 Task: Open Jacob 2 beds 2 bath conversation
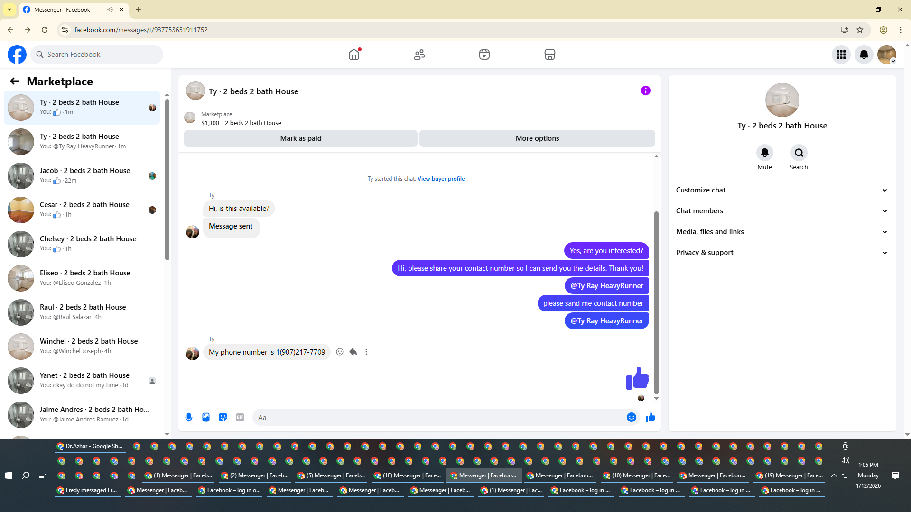coord(84,175)
